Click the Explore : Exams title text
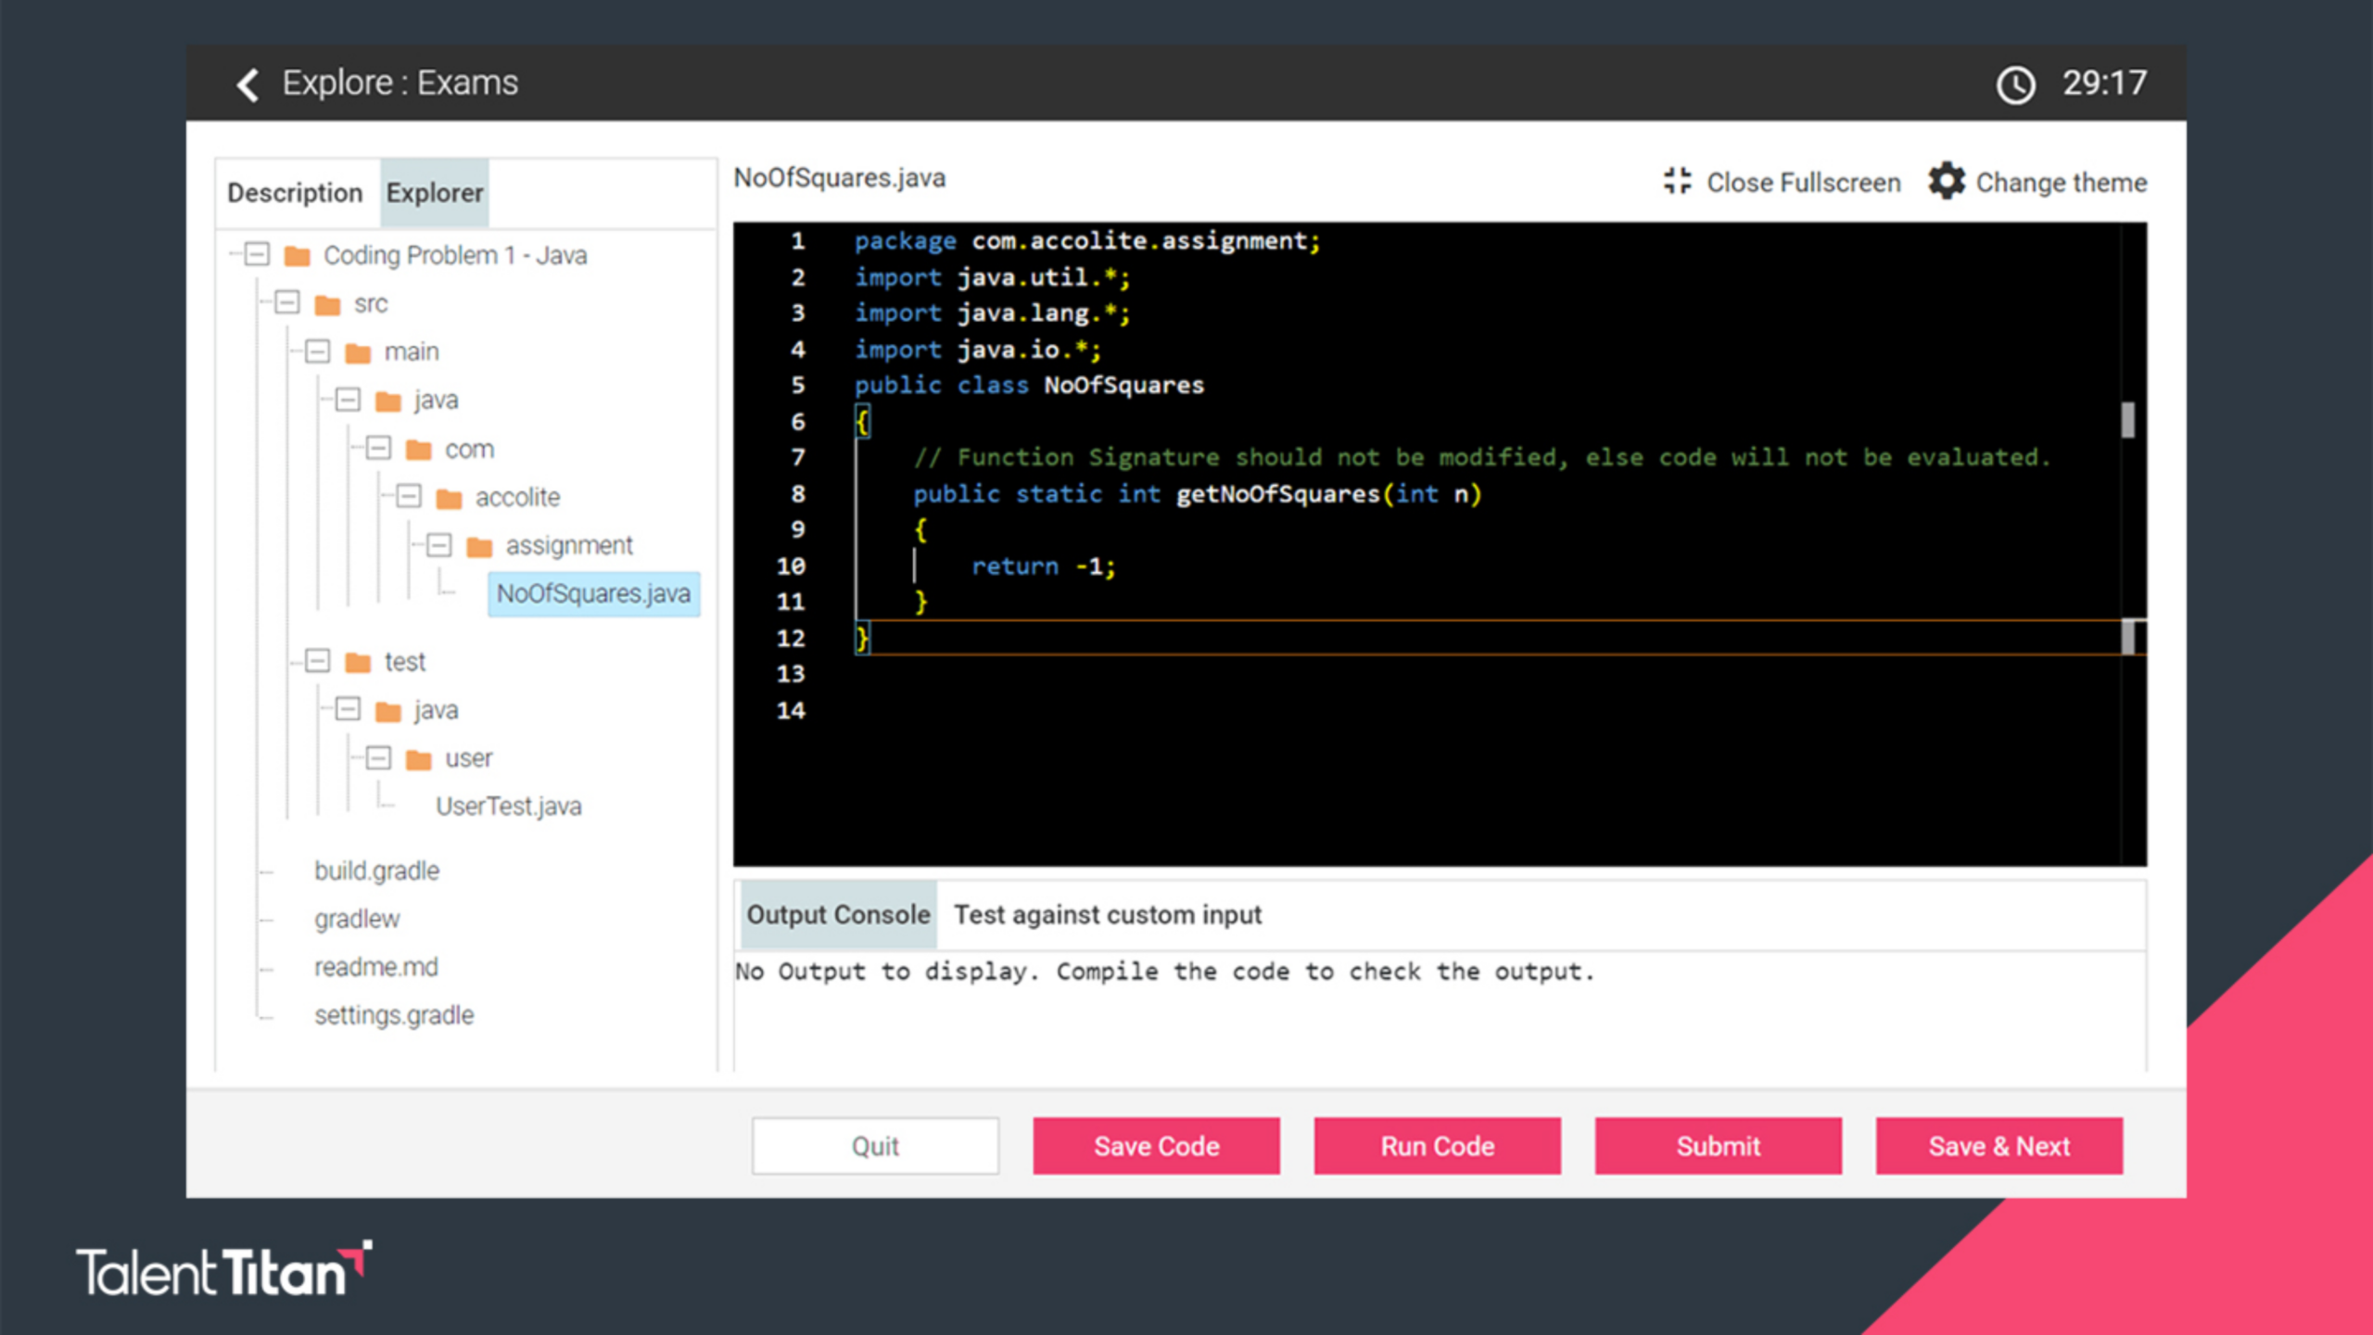The height and width of the screenshot is (1335, 2373). pyautogui.click(x=400, y=83)
